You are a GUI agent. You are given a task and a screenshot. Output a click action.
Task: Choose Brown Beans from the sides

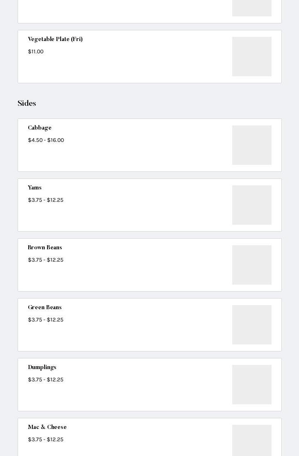pos(45,248)
